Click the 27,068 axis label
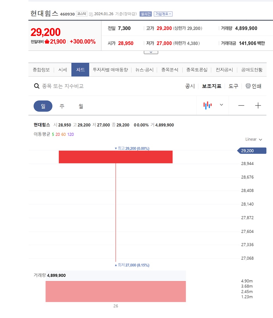The width and height of the screenshot is (273, 318). [247, 258]
